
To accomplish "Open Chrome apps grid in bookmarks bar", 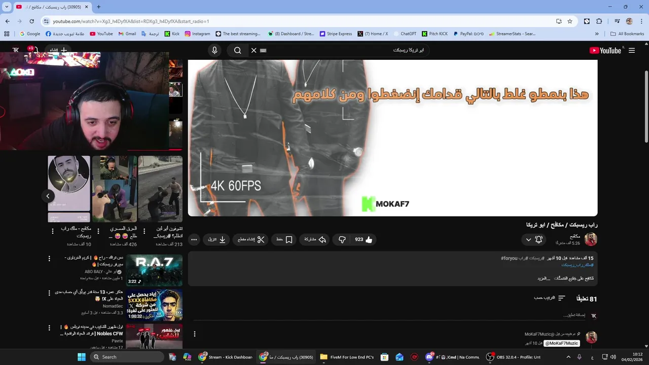I will coord(7,34).
